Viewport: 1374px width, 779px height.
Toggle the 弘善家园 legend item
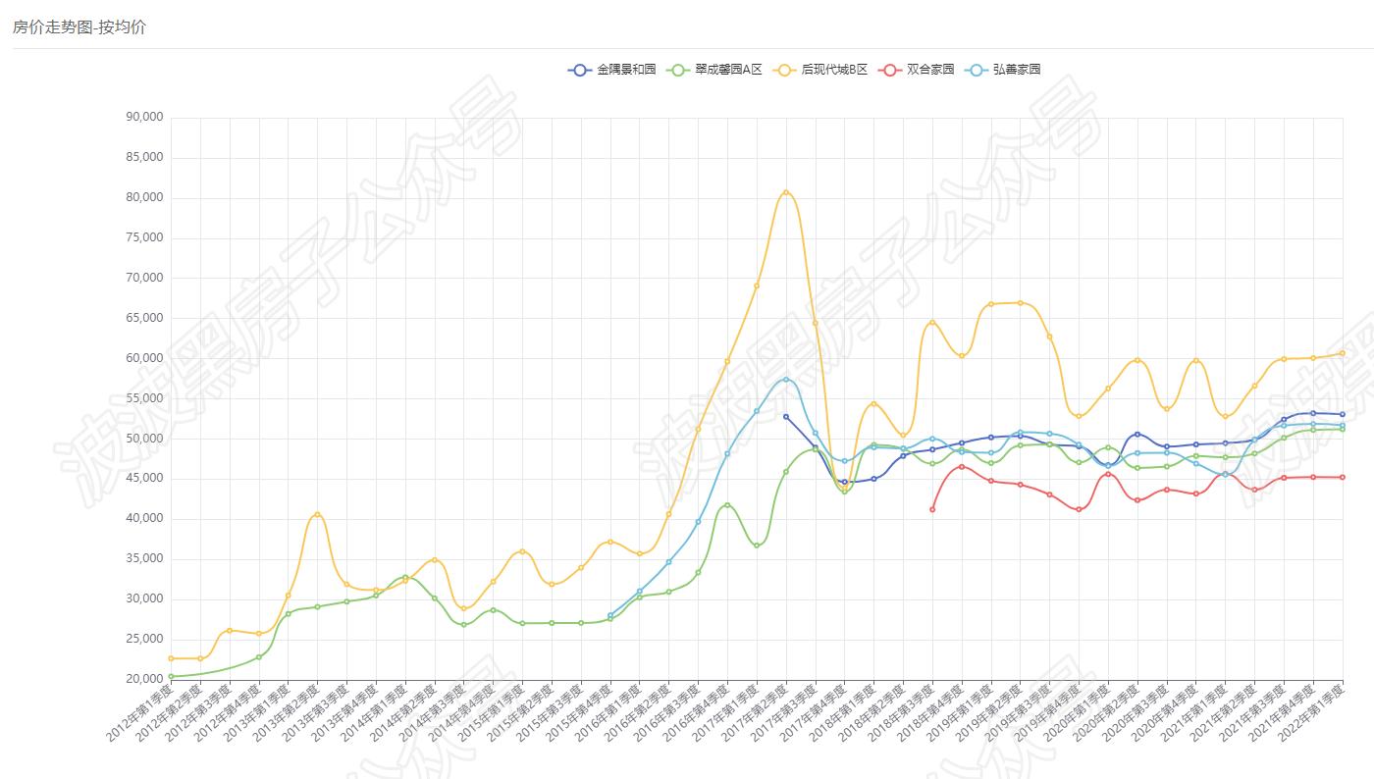(x=1003, y=70)
